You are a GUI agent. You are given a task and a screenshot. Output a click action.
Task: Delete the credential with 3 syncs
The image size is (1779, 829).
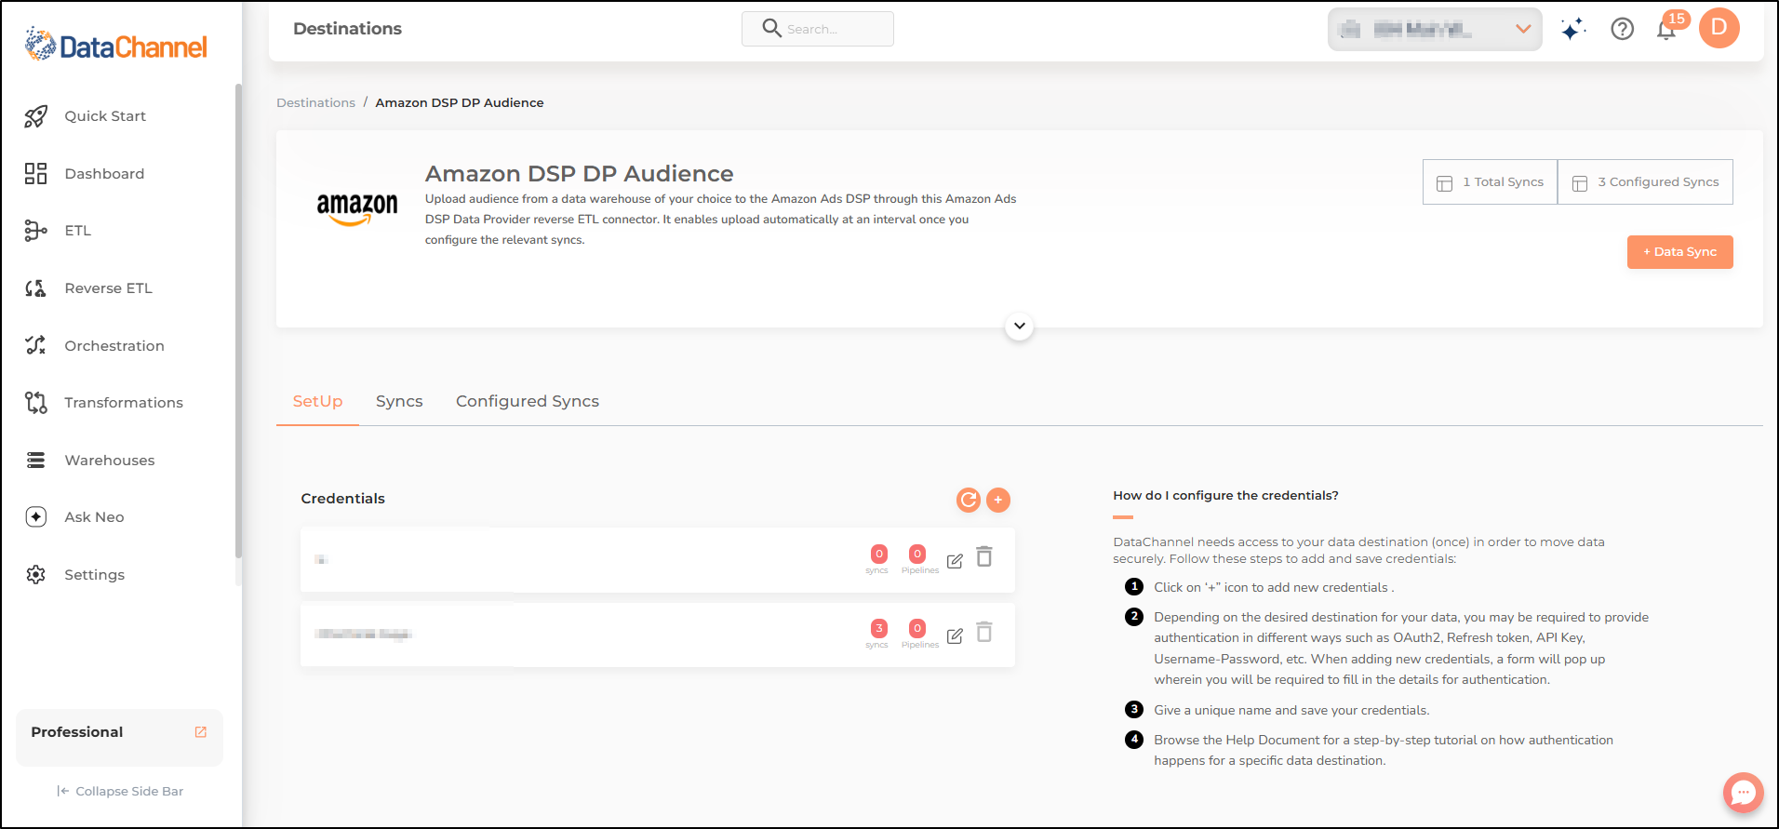(x=984, y=633)
